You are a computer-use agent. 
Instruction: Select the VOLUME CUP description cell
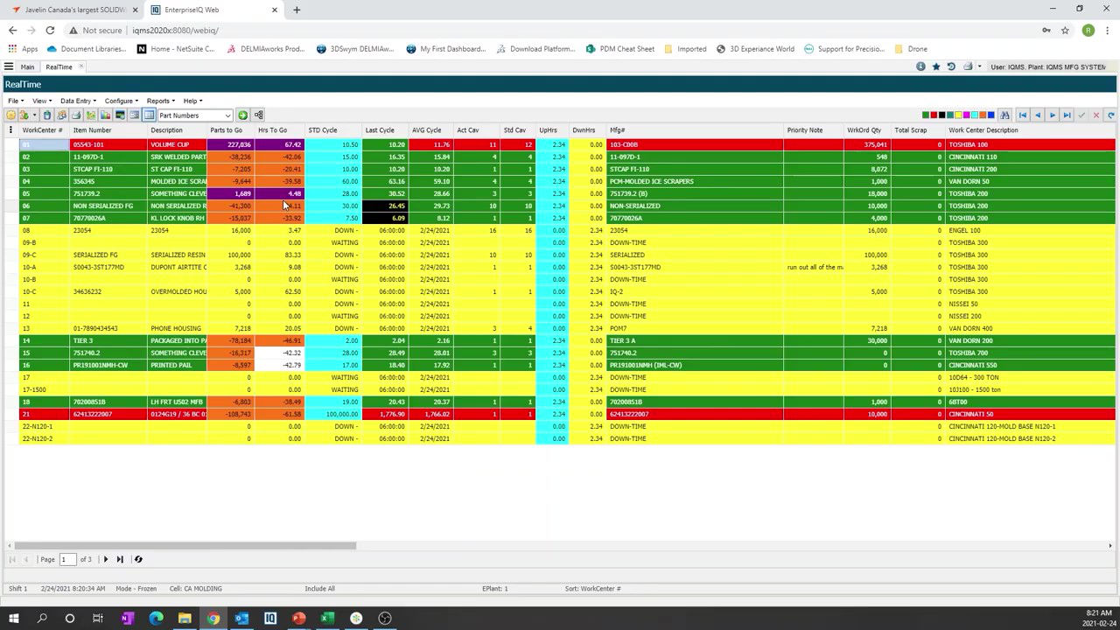(x=178, y=144)
